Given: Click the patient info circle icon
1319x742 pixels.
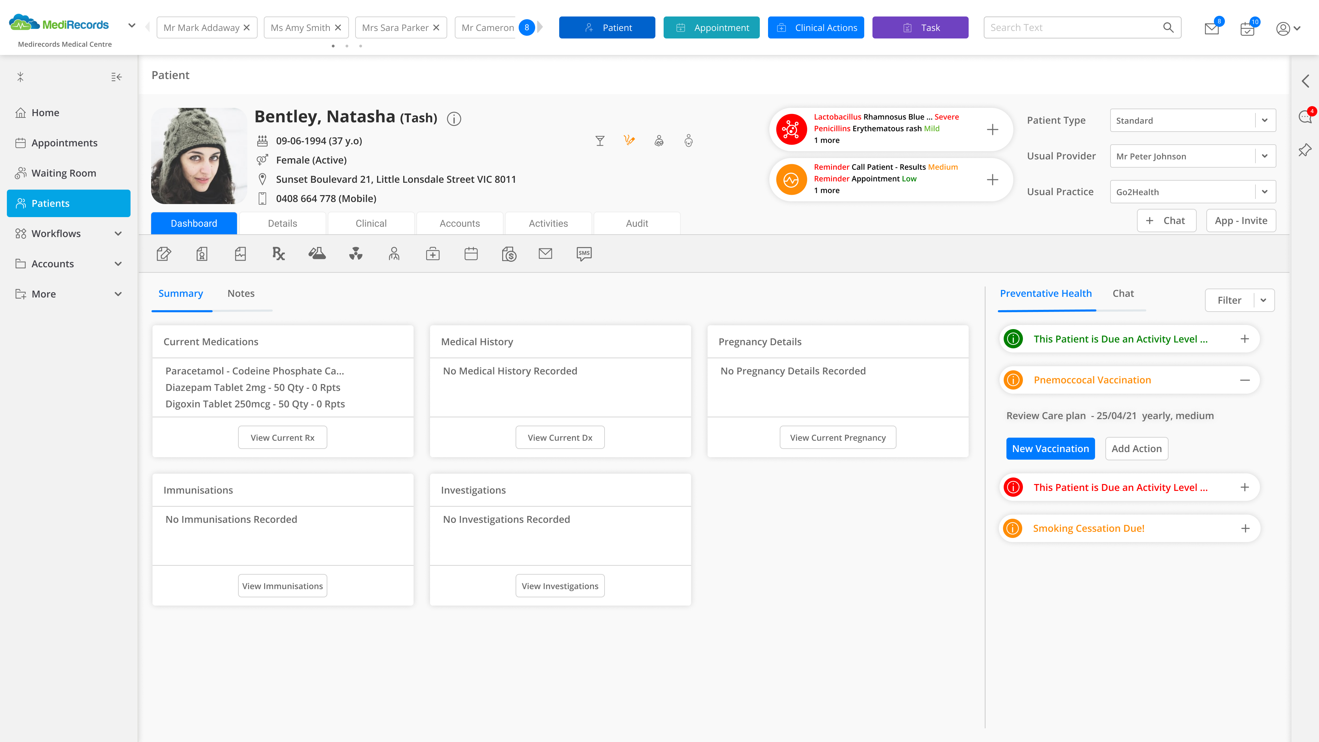Looking at the screenshot, I should click(454, 119).
